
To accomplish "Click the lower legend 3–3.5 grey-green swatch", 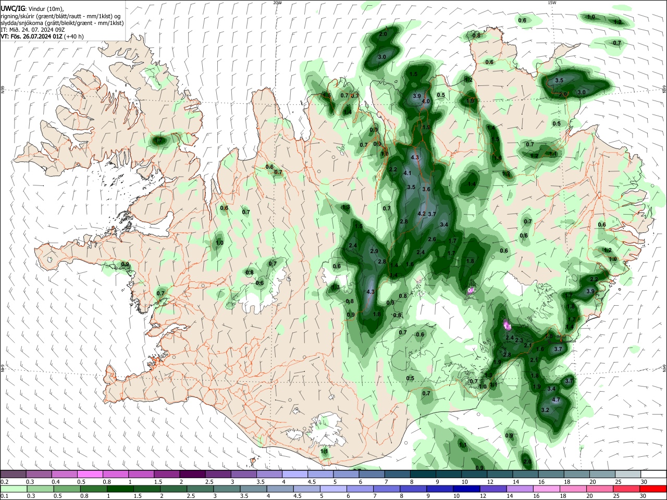I will pos(227,489).
